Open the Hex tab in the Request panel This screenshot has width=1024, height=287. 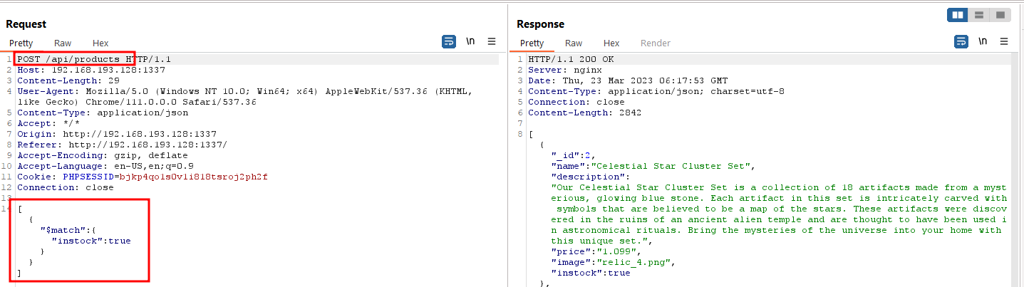pyautogui.click(x=100, y=43)
